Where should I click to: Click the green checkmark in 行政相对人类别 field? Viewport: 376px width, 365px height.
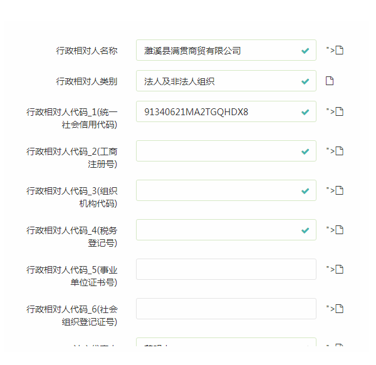305,81
